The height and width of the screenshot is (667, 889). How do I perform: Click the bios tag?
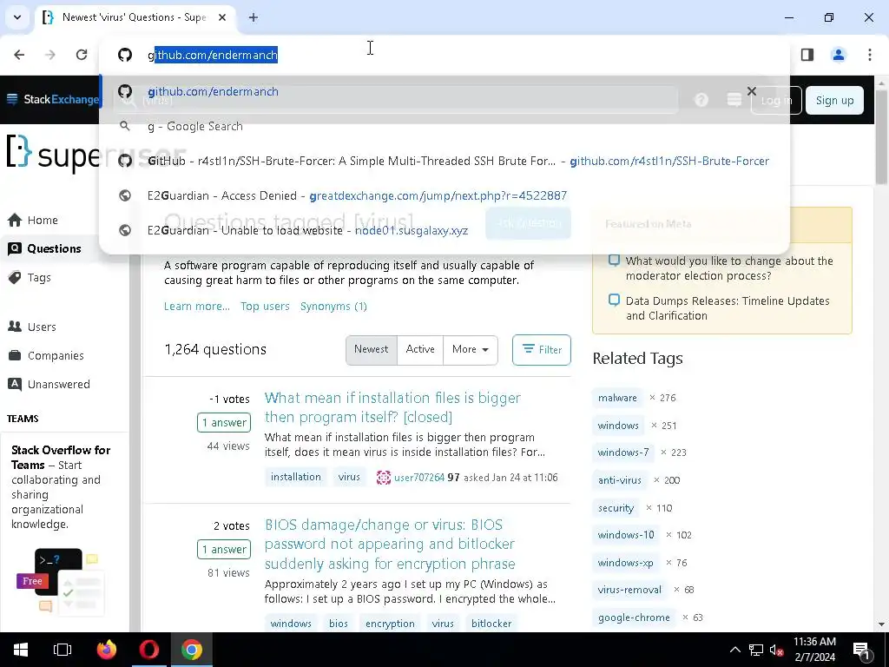(x=339, y=624)
